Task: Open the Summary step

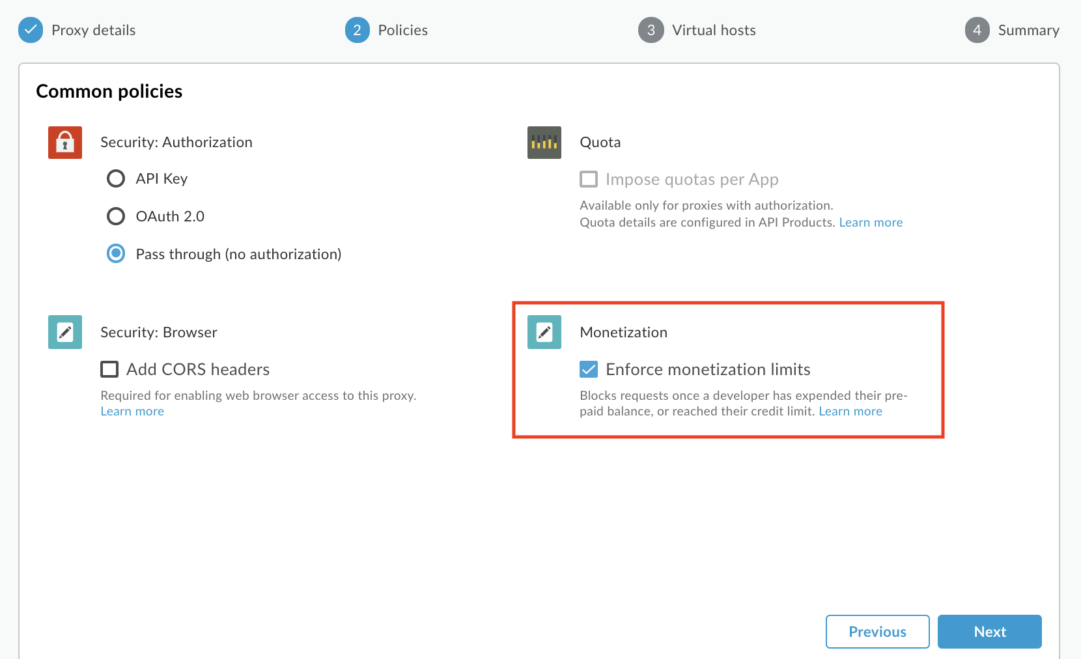Action: coord(1029,30)
